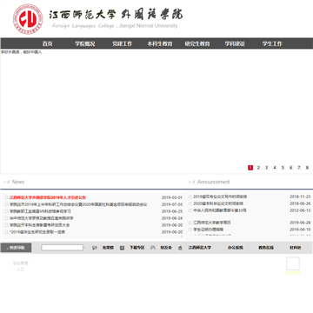Click the empty square box at bottom right
This screenshot has height=313, width=313.
click(x=293, y=263)
